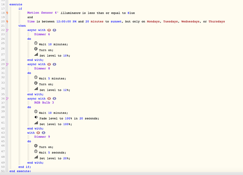Click the red N badge on line 22
The height and width of the screenshot is (175, 243).
49,30
